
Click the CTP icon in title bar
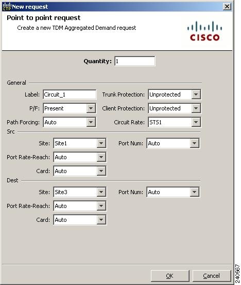[7, 7]
